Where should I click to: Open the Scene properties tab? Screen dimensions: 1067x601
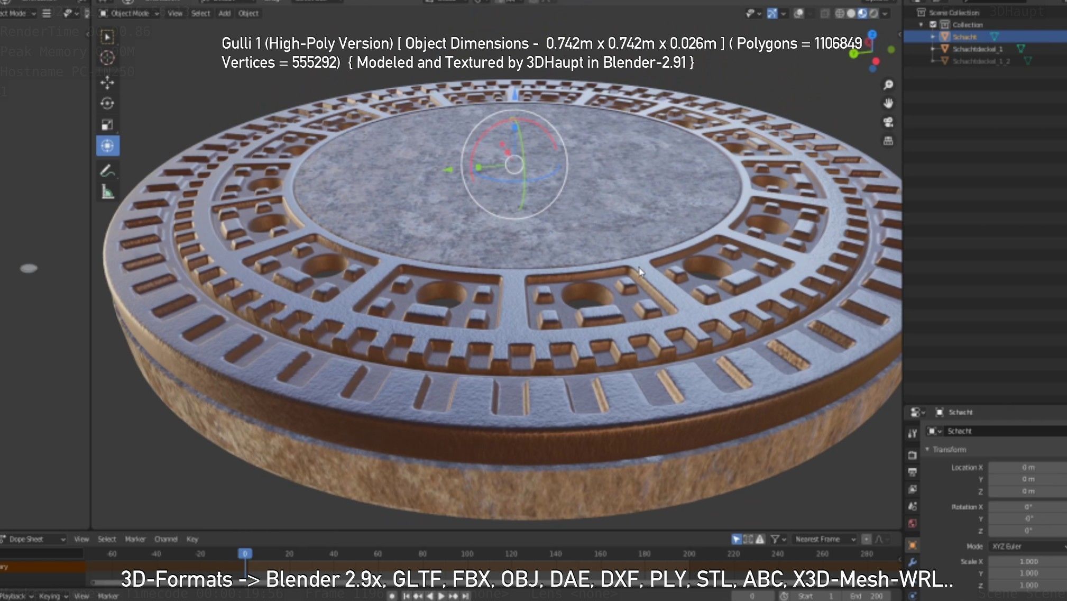click(x=913, y=506)
